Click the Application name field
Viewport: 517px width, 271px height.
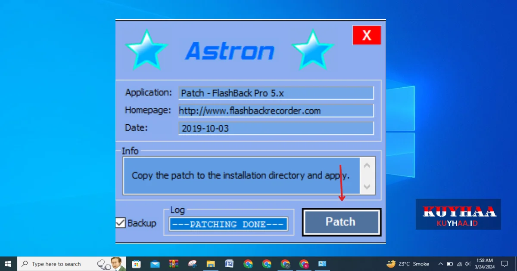(276, 93)
